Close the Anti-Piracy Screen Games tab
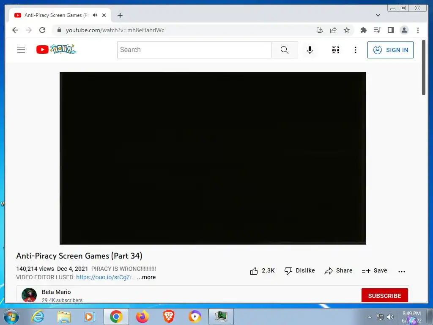The width and height of the screenshot is (433, 325). (x=104, y=15)
